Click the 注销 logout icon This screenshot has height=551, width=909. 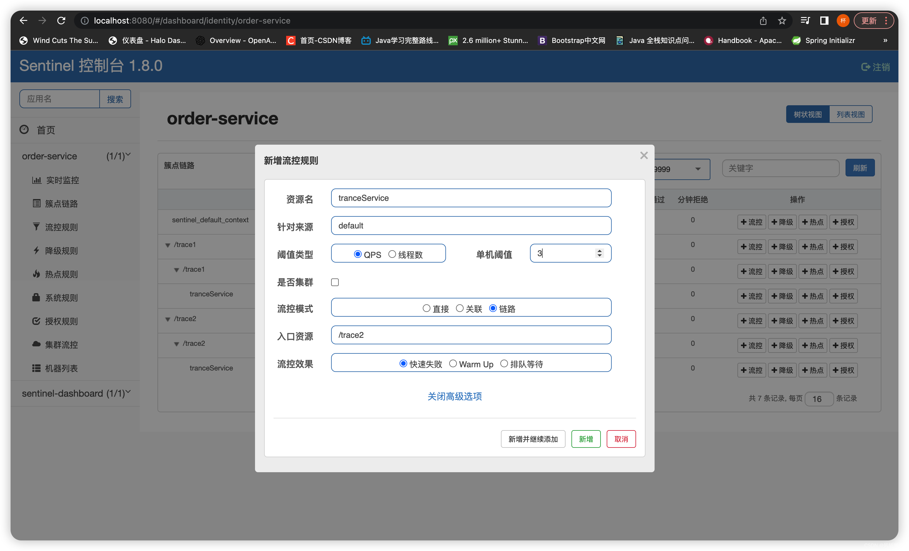click(x=865, y=67)
